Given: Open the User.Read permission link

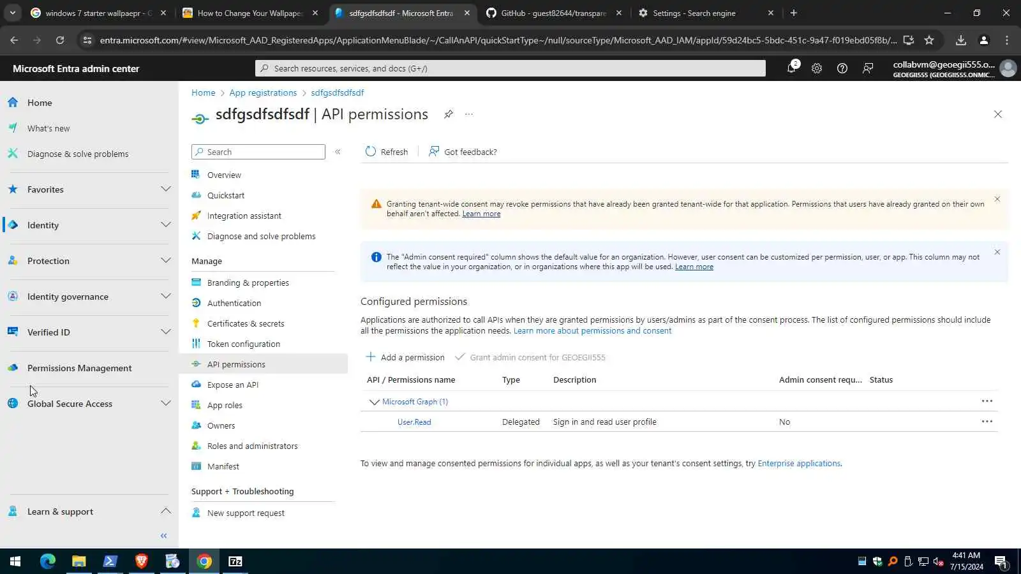Looking at the screenshot, I should [x=414, y=422].
